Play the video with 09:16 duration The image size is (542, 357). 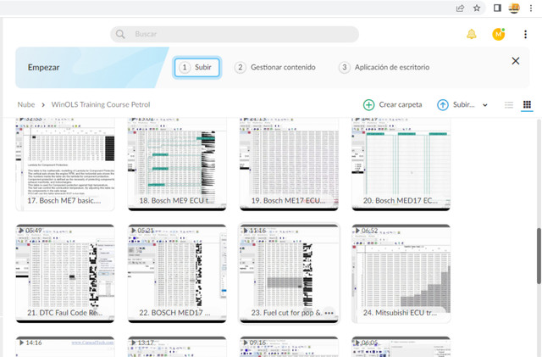coord(289,347)
